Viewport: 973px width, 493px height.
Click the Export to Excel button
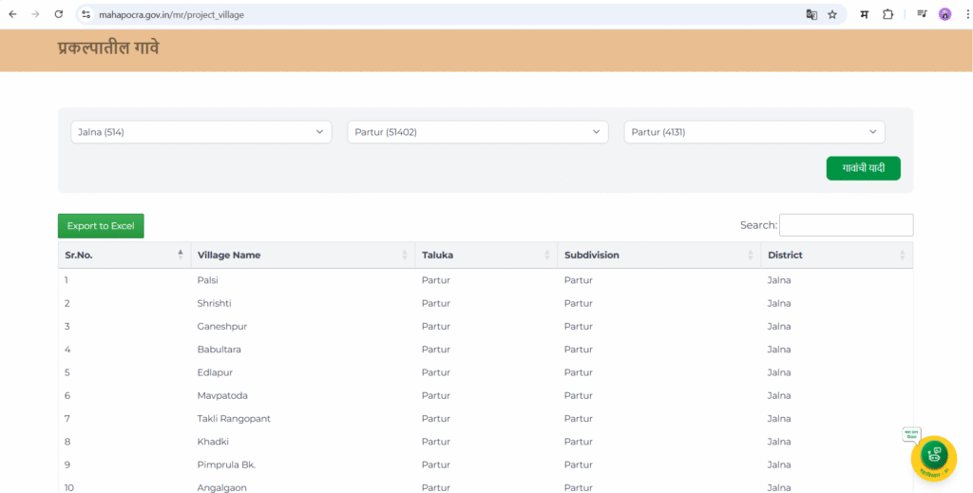pos(101,226)
